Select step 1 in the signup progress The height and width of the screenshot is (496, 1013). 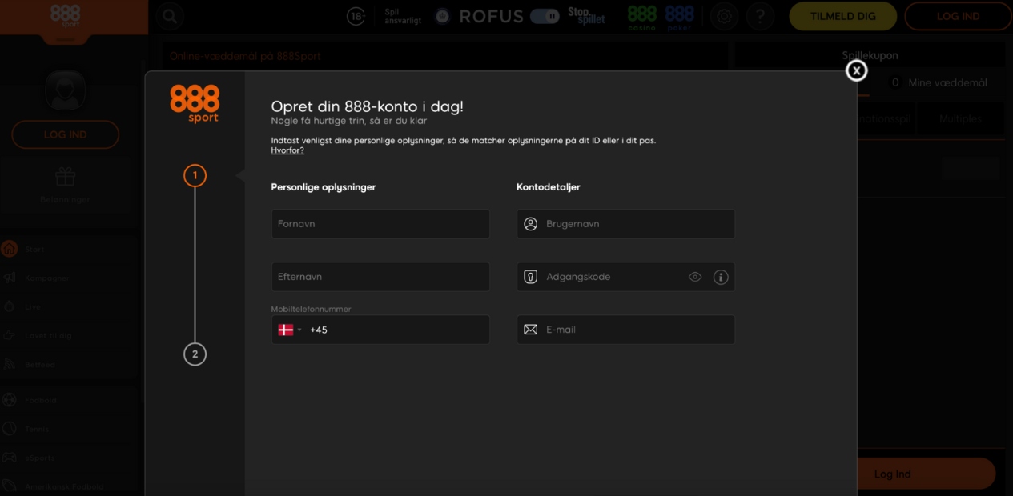pos(195,175)
